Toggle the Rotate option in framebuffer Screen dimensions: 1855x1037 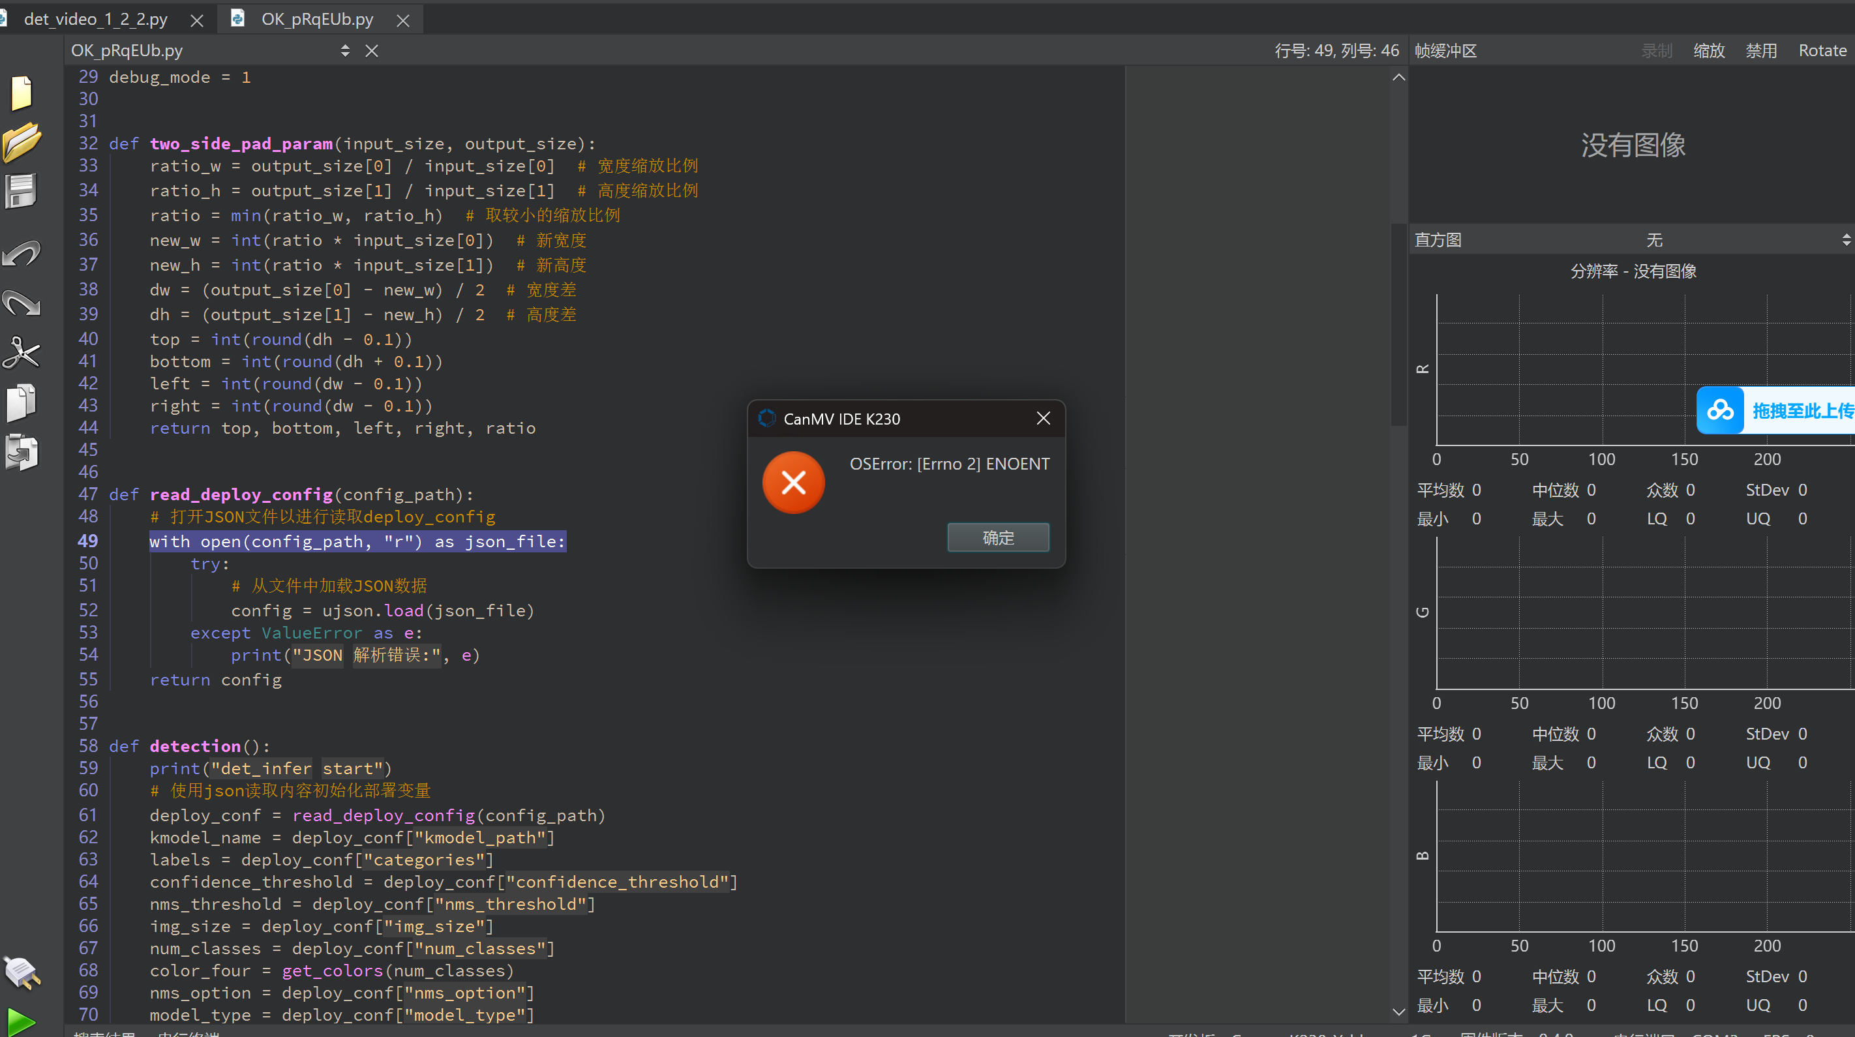[1822, 50]
